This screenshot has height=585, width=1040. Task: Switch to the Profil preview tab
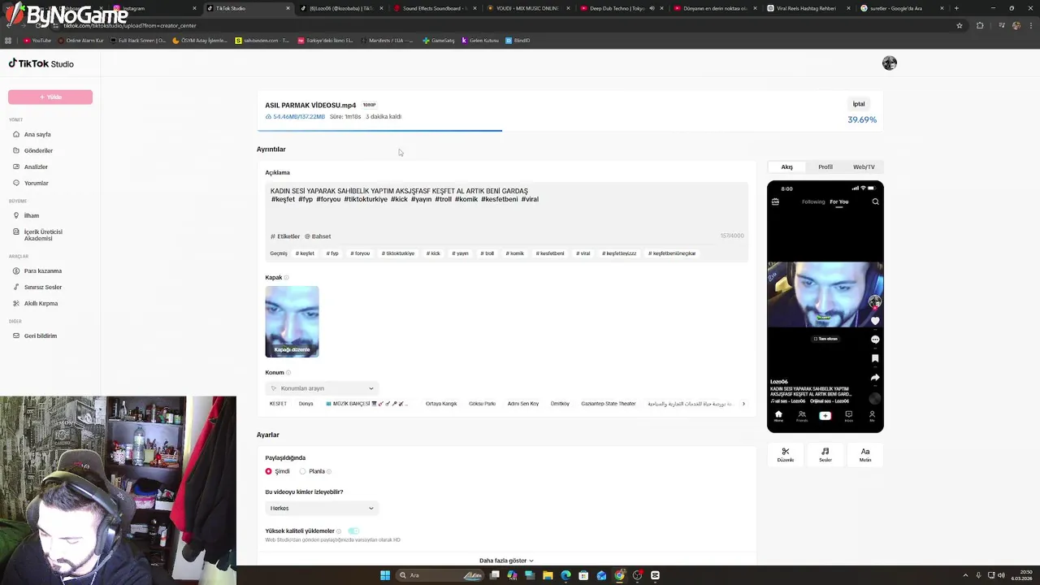[825, 167]
